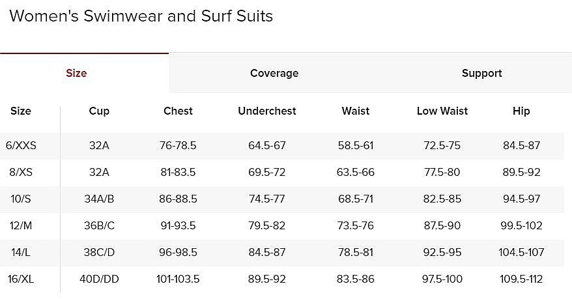The height and width of the screenshot is (299, 572).
Task: Click the 76-78.5 chest measurement
Action: [x=178, y=145]
